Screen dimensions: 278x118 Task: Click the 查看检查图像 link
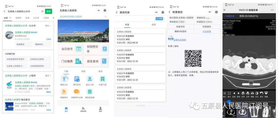click(x=180, y=40)
